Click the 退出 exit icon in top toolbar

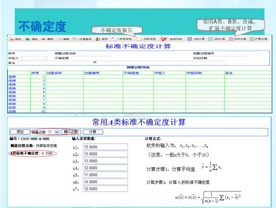[x=12, y=39]
